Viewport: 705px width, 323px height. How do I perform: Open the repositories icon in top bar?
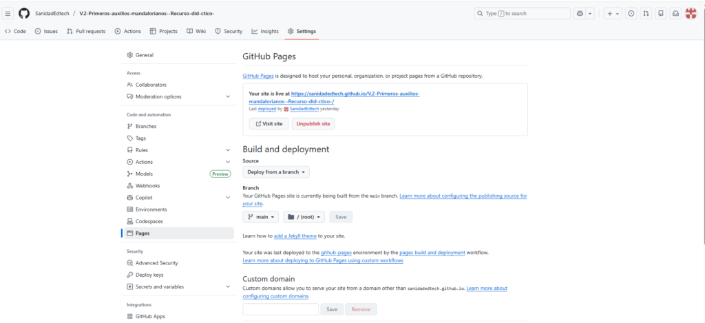[661, 13]
